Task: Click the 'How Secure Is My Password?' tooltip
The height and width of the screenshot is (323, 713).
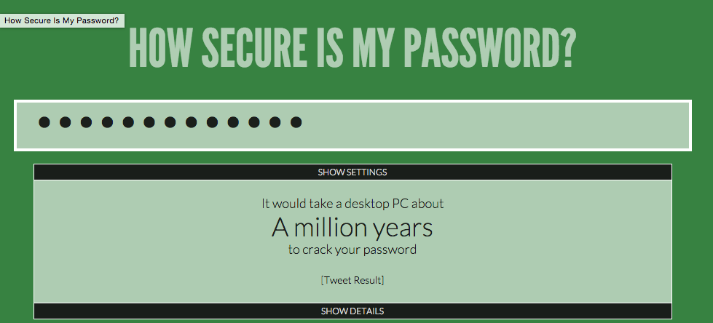Action: point(62,20)
